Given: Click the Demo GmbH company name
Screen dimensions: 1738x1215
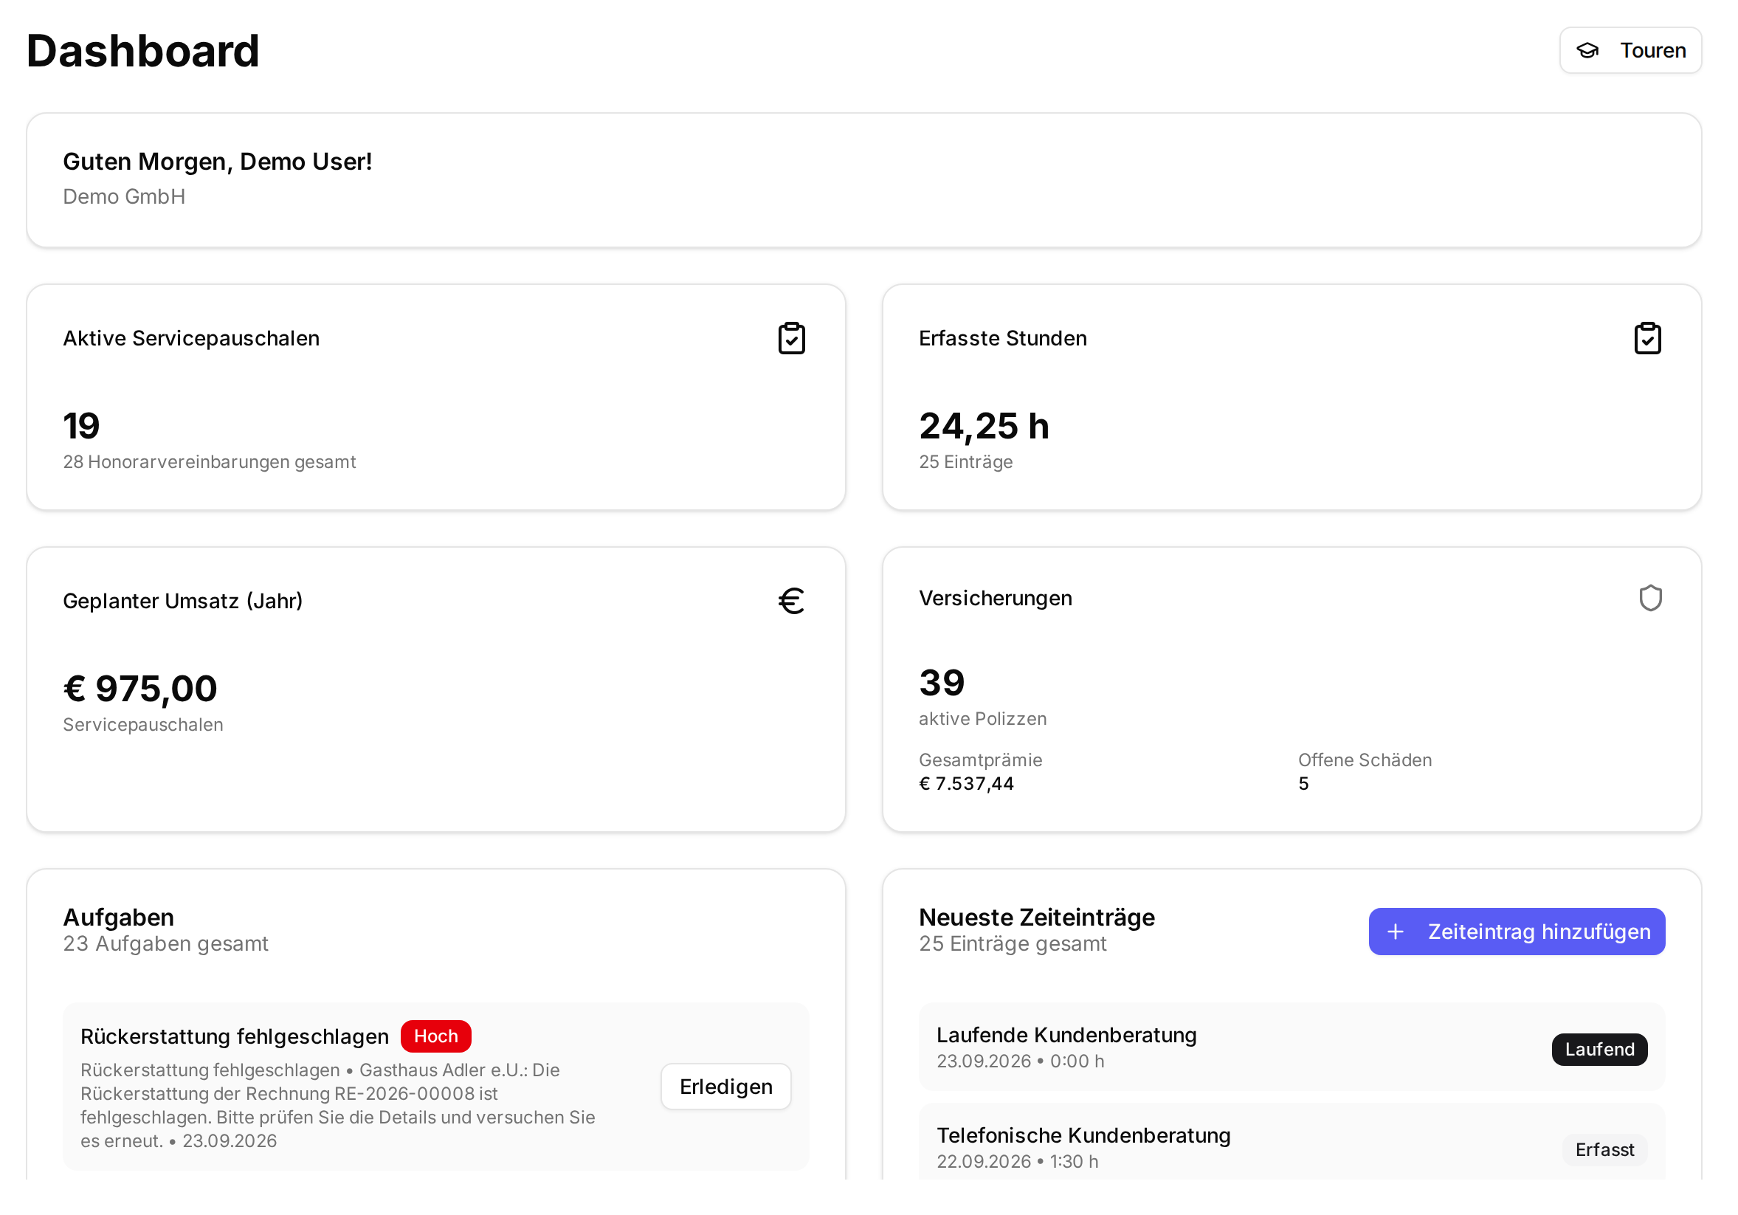Looking at the screenshot, I should [x=124, y=197].
